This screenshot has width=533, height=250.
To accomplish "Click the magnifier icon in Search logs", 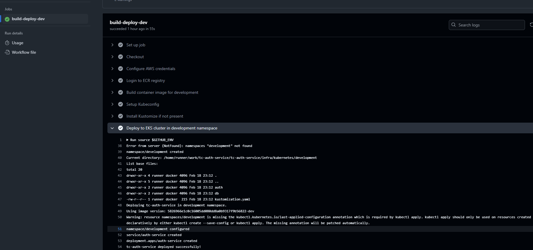I will coord(454,25).
